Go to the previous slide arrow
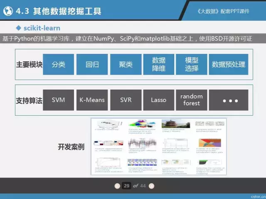 pos(117,186)
